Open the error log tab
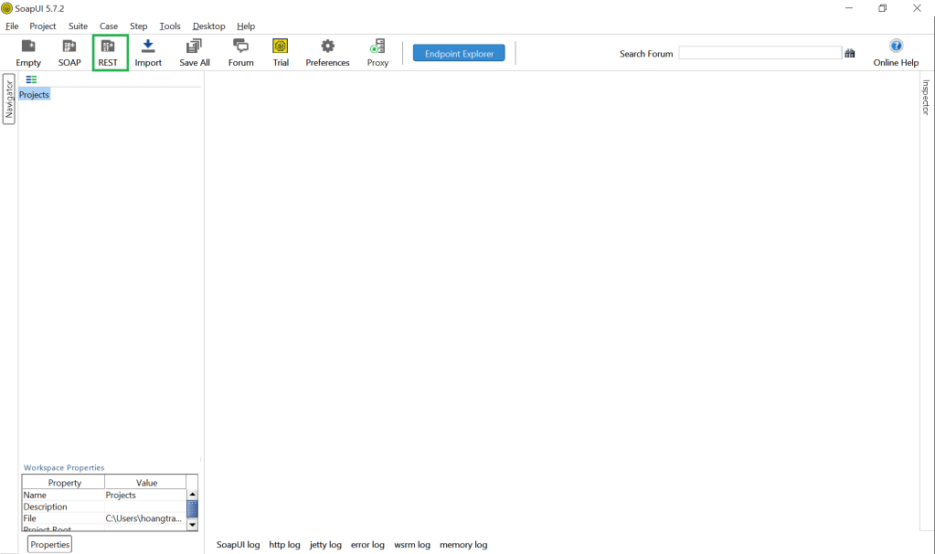The height and width of the screenshot is (554, 935). coord(367,545)
